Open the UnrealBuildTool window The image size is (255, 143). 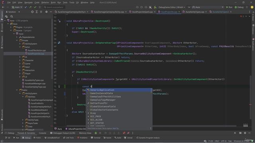pyautogui.click(x=52, y=138)
